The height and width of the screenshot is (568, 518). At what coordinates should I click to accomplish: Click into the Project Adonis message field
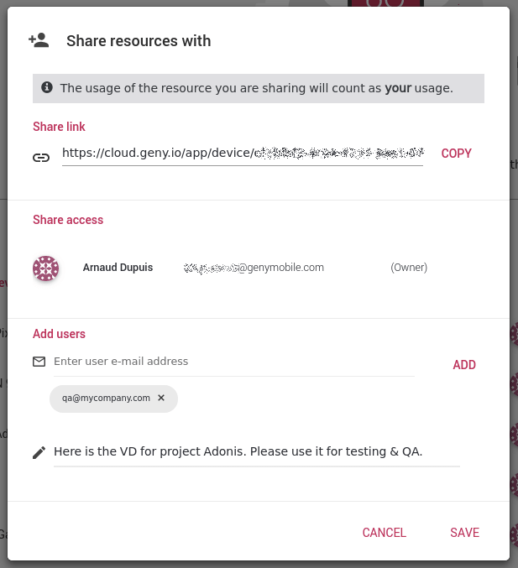pyautogui.click(x=256, y=452)
